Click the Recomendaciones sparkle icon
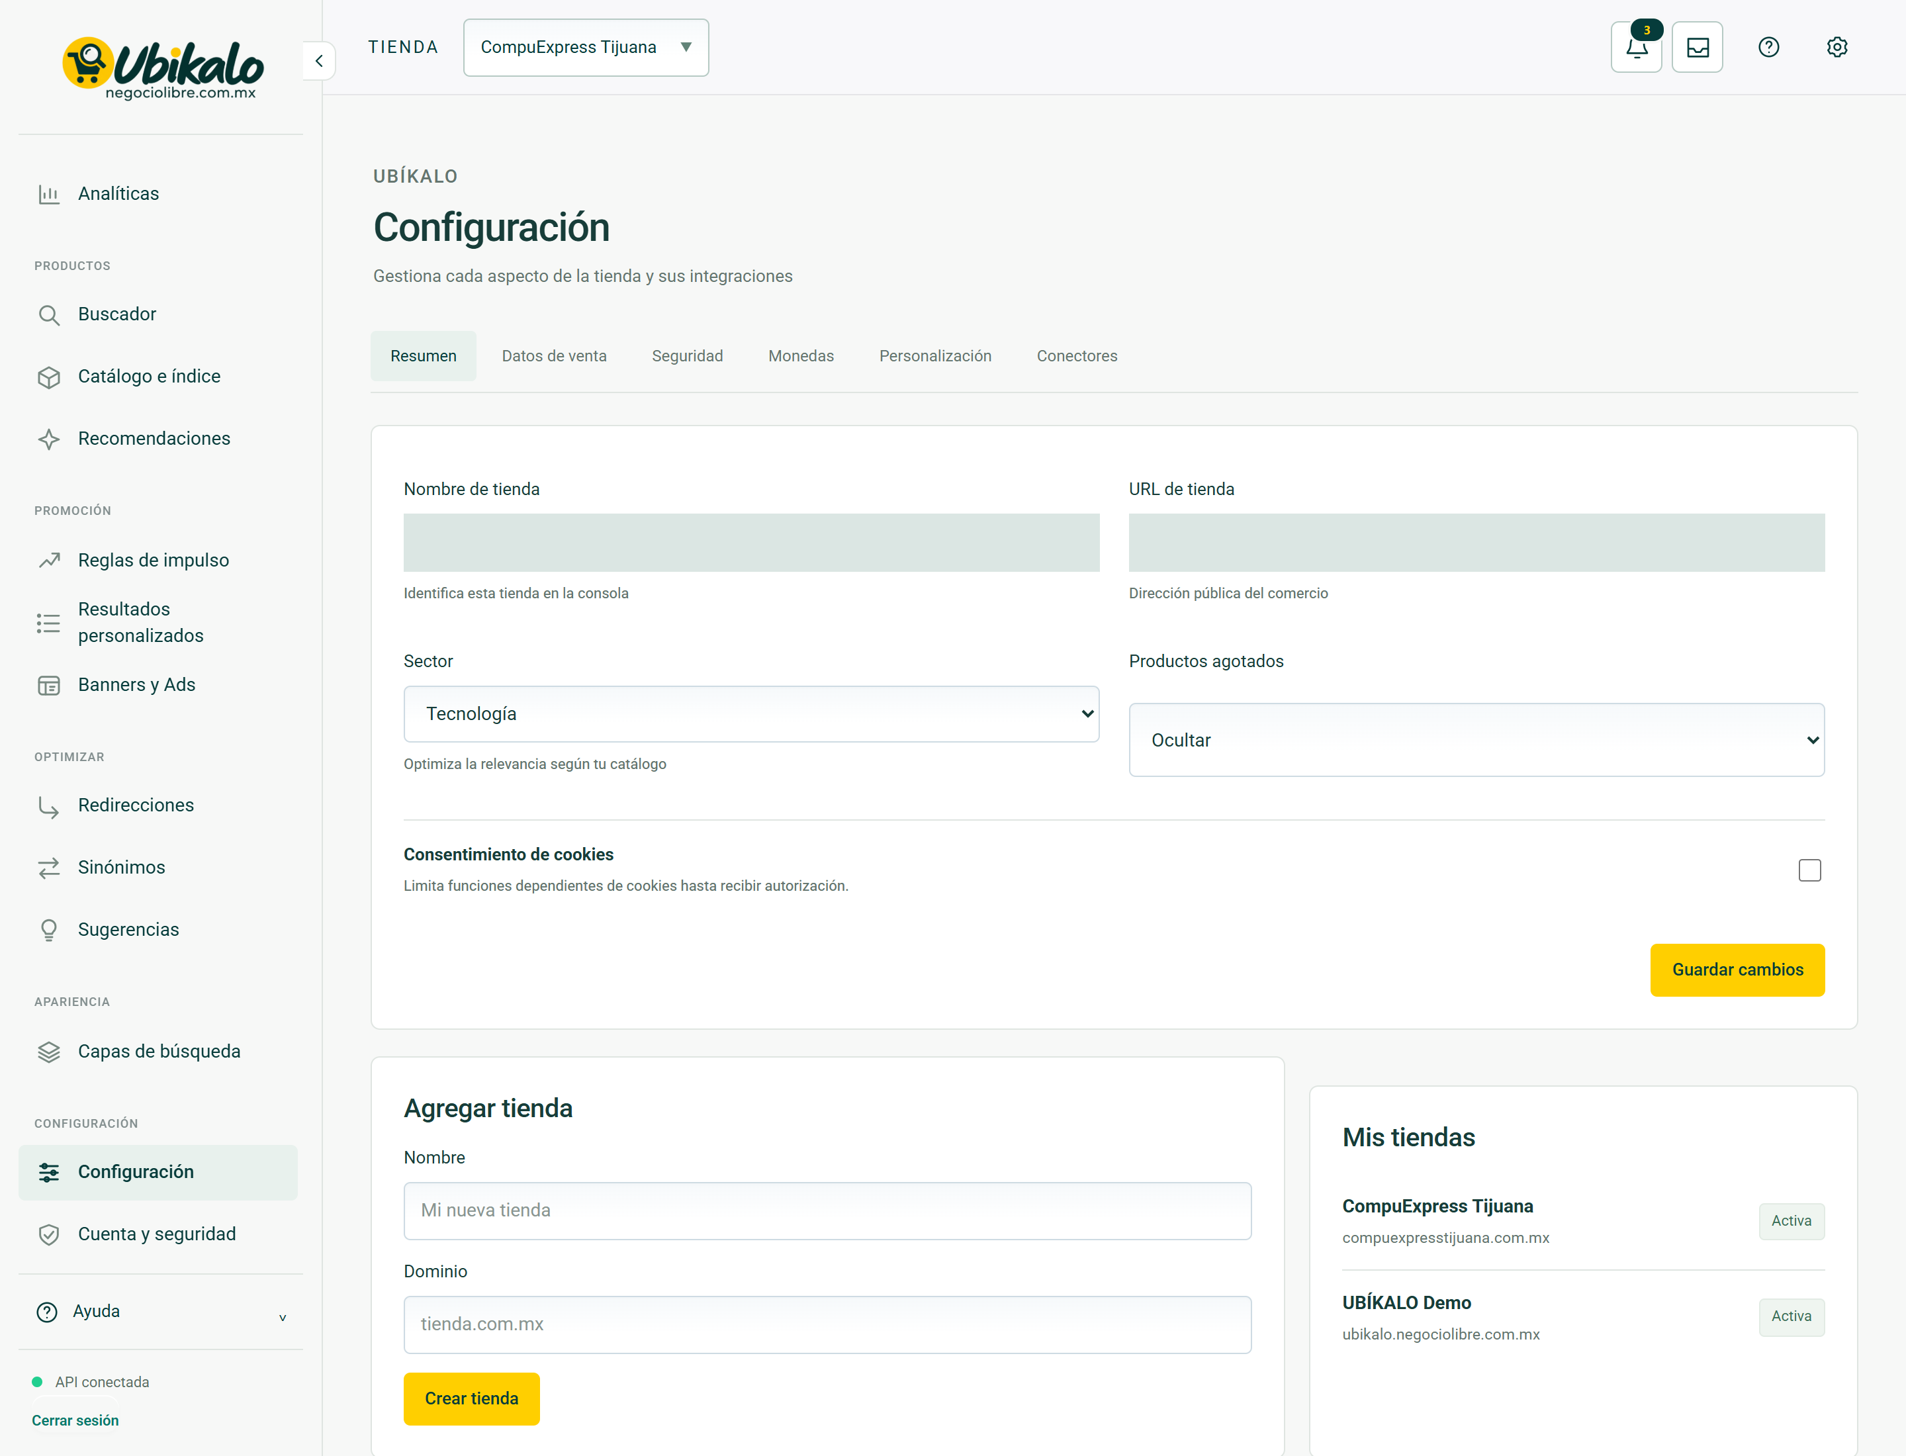Viewport: 1906px width, 1456px height. 48,439
